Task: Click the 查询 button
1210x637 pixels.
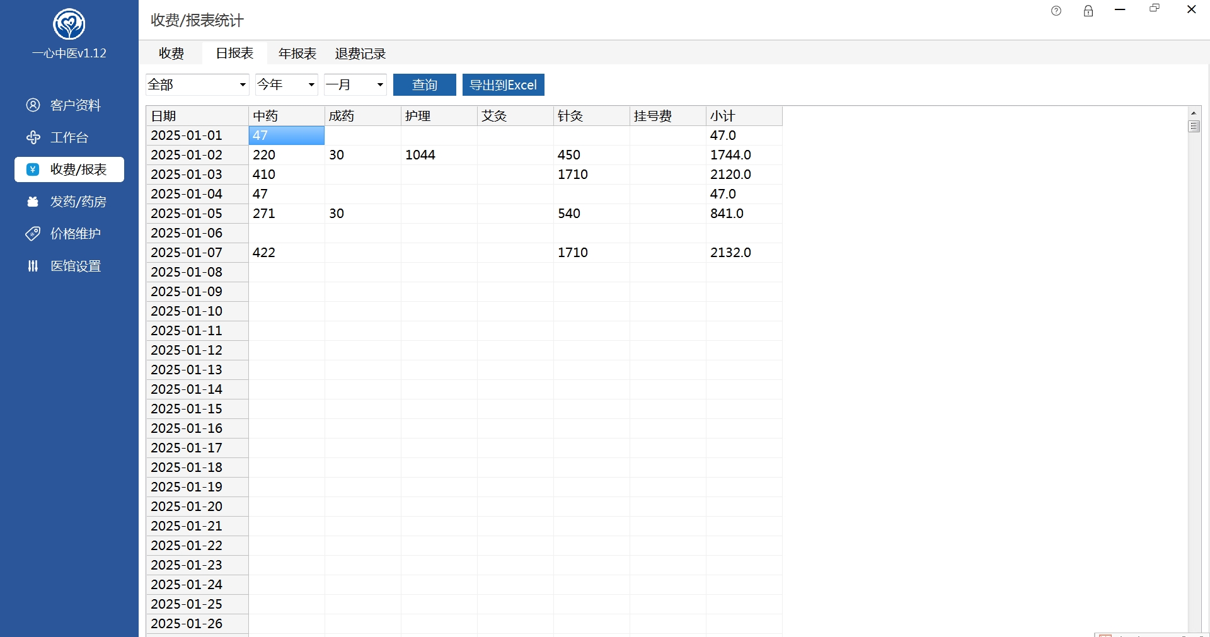Action: coord(425,85)
